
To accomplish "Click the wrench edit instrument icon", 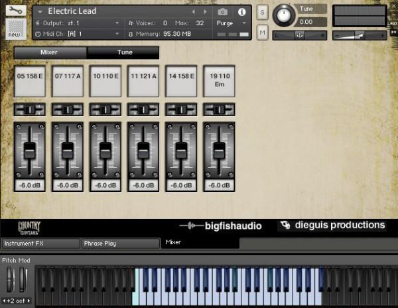I will pos(16,11).
